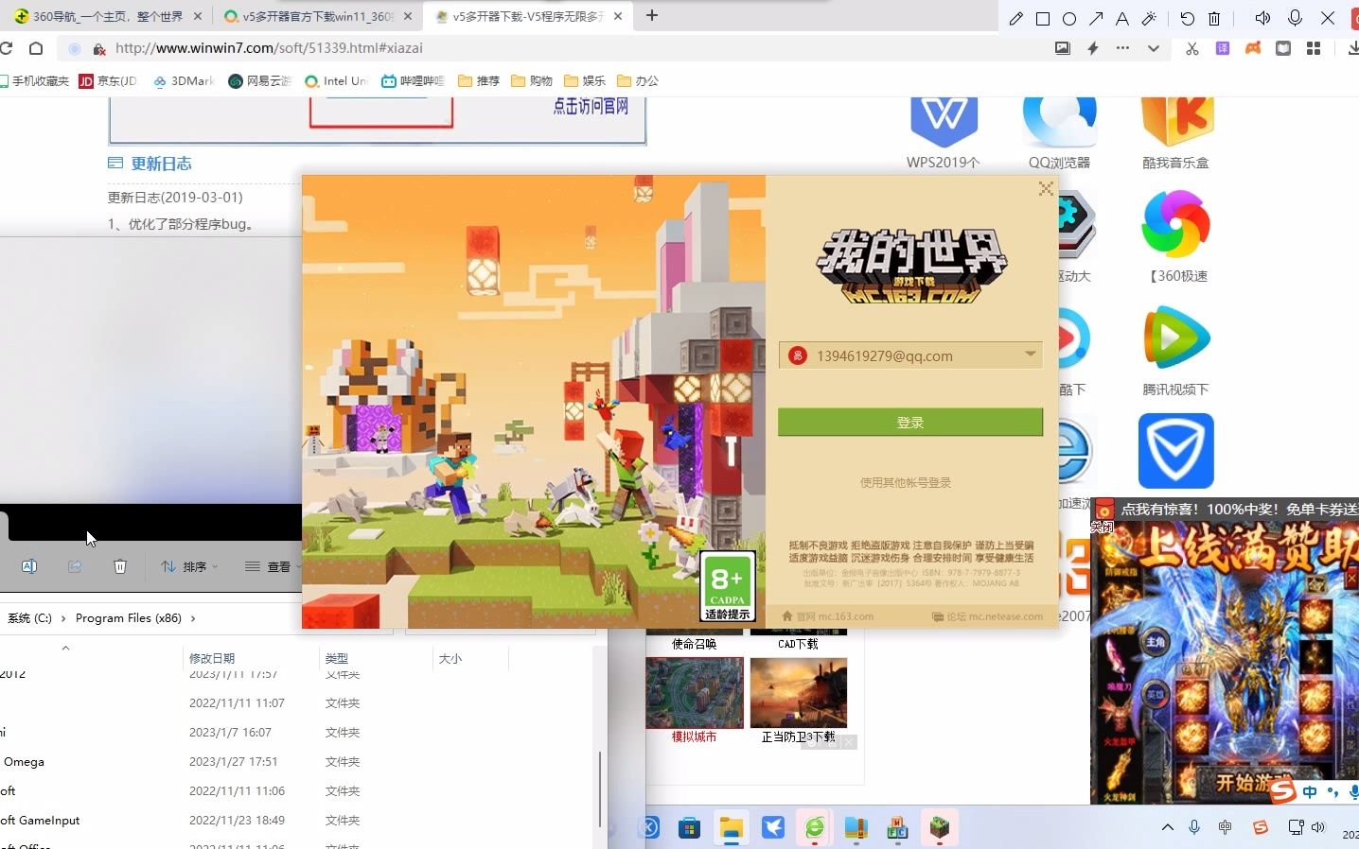Click the winwin7.com URL address field
The image size is (1359, 849).
click(x=269, y=48)
